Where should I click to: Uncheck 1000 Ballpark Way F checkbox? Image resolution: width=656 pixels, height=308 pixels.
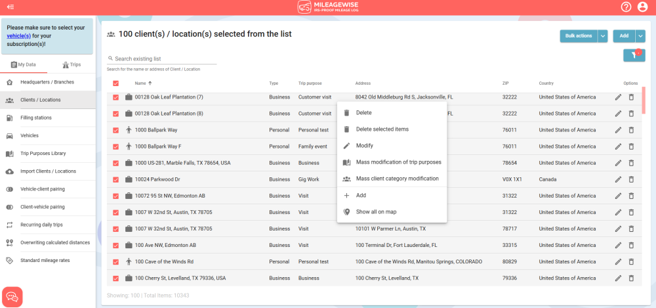click(x=116, y=146)
